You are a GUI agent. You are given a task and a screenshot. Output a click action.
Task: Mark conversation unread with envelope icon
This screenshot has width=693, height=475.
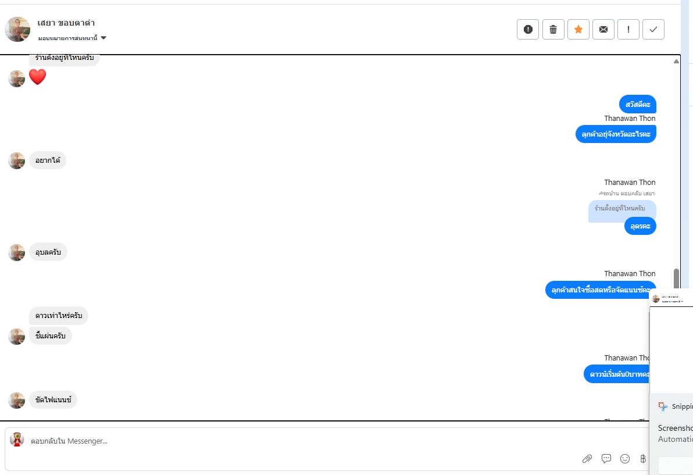tap(603, 30)
